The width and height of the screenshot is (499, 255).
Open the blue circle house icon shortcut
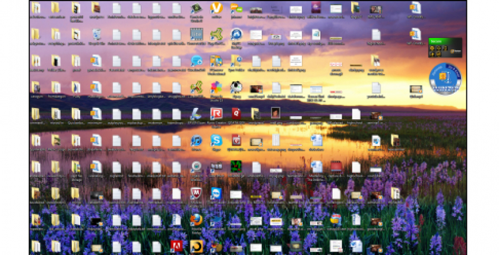[x=236, y=34]
